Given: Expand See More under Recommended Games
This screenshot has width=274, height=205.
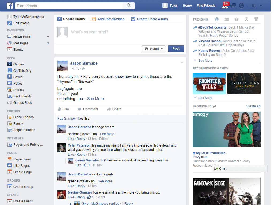Looking at the screenshot, I should click(x=205, y=98).
